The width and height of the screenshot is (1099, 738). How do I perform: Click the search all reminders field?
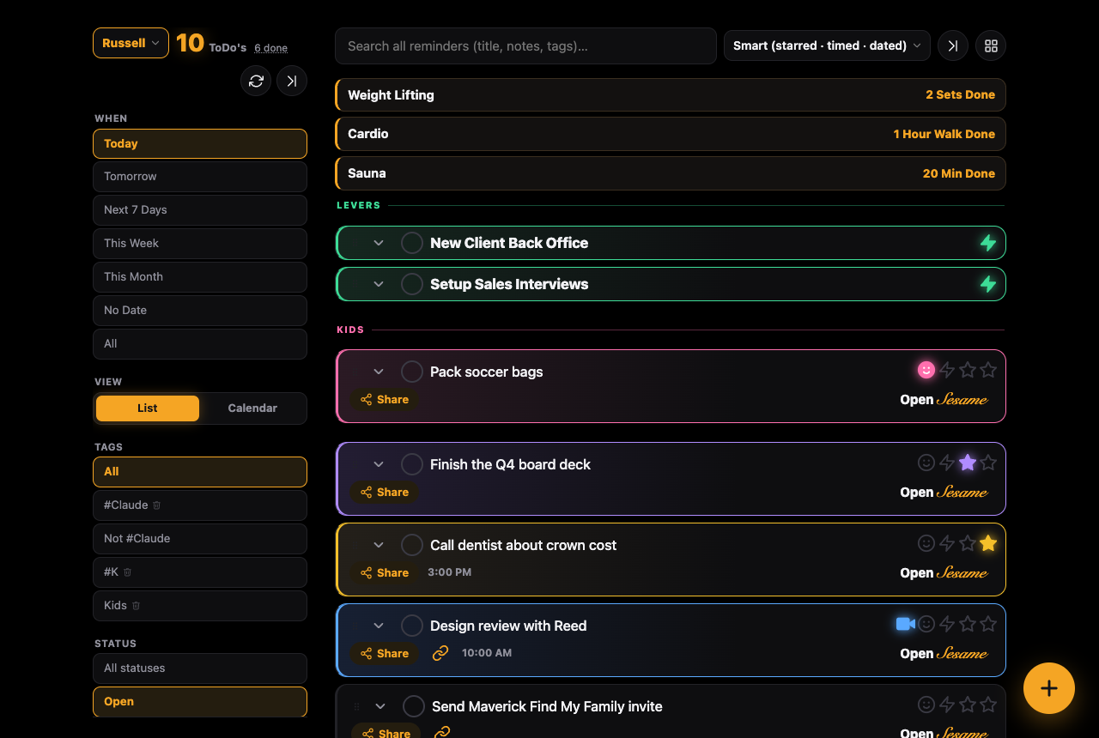coord(525,45)
